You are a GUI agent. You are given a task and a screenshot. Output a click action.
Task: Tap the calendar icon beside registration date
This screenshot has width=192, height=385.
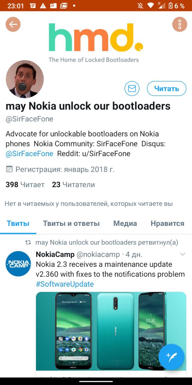pyautogui.click(x=9, y=169)
